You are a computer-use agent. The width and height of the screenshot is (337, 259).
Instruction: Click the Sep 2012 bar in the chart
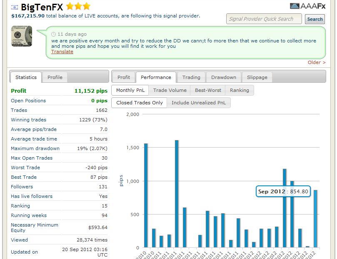(315, 219)
